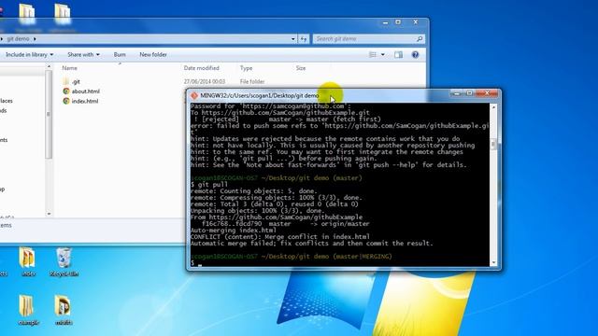Open the Explorer help icon
Screen dimensions: 598x336
pos(415,55)
